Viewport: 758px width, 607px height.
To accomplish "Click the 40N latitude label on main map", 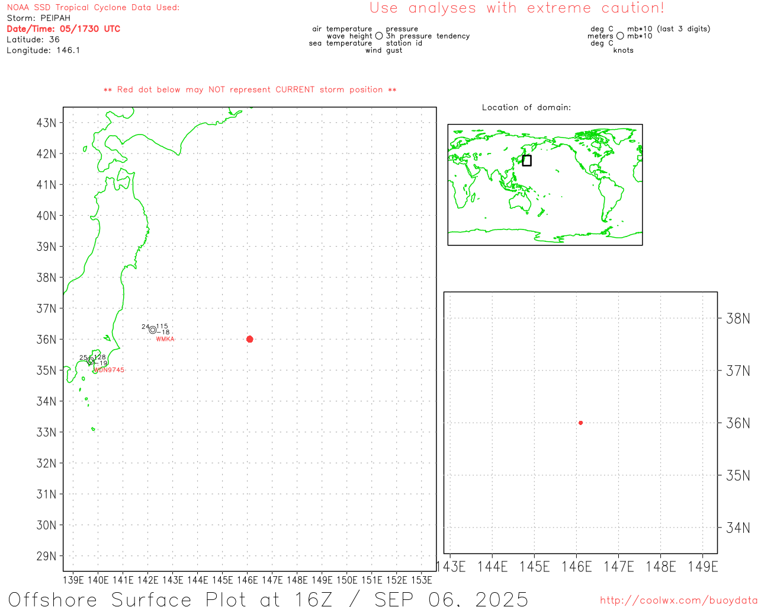I will 46,216.
